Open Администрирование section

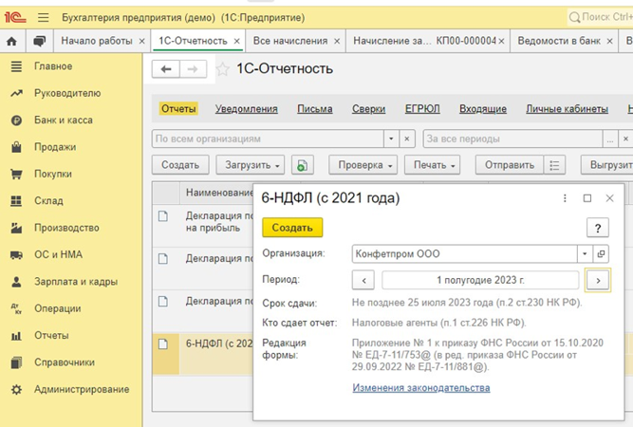tap(82, 389)
